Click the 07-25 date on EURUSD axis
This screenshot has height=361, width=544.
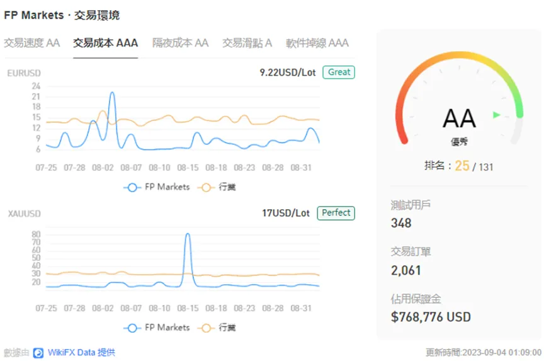tap(46, 168)
